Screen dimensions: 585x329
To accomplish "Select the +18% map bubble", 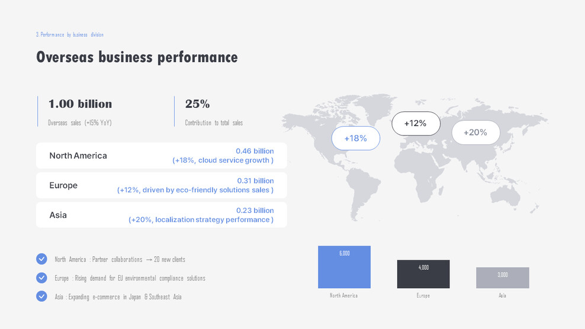I will pyautogui.click(x=355, y=138).
